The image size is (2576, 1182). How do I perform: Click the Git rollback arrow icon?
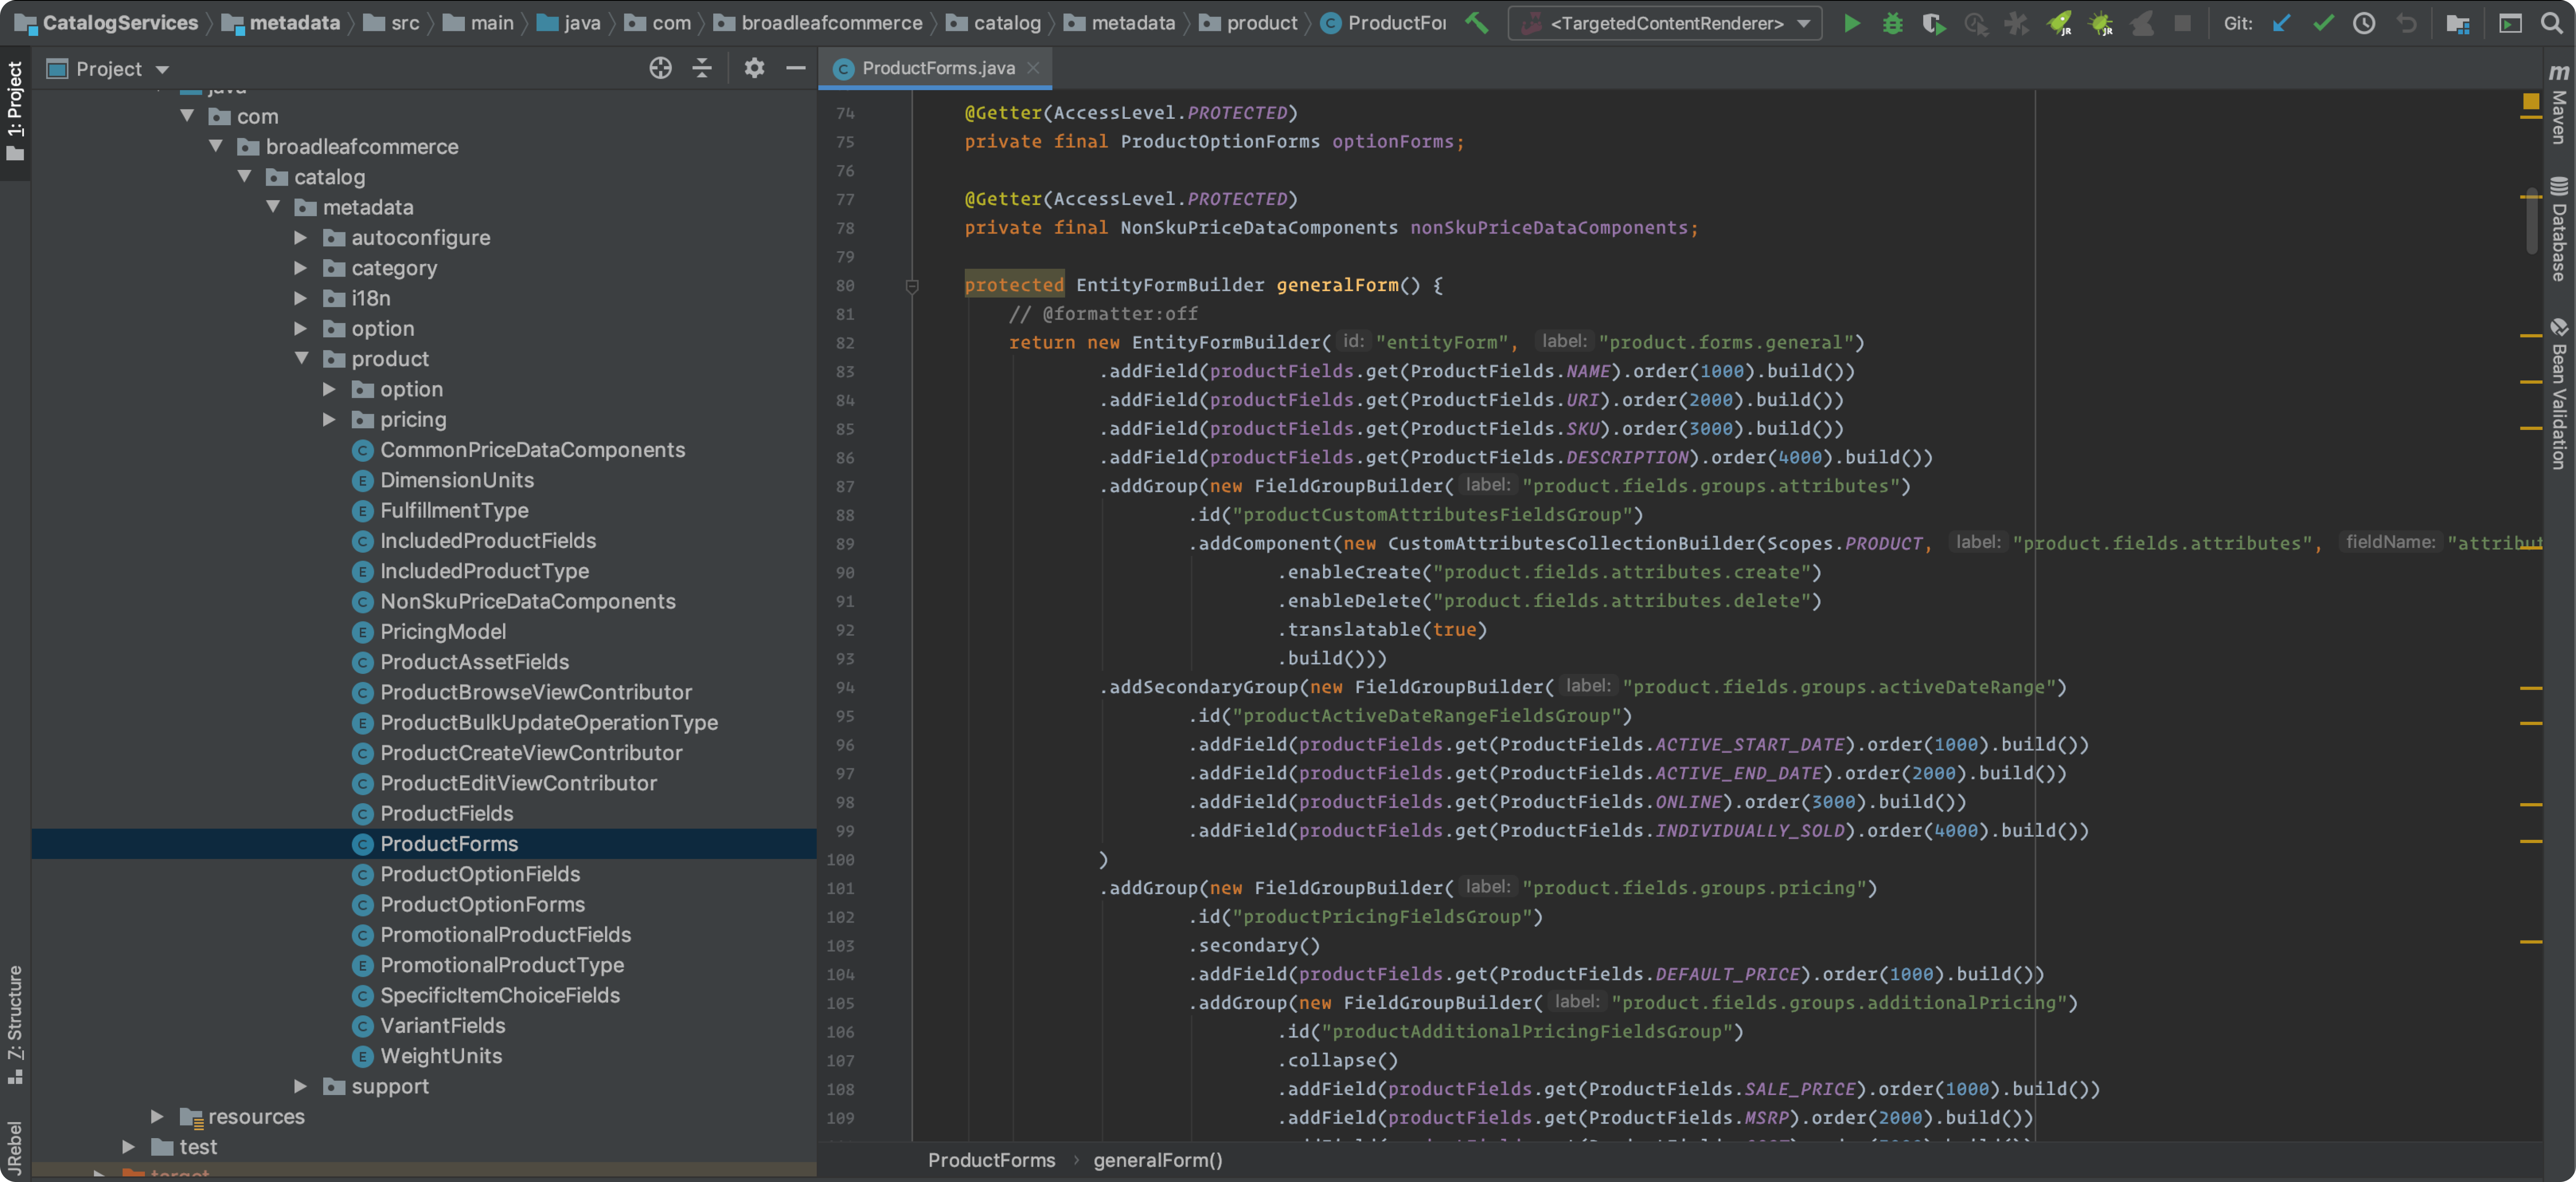point(2406,23)
